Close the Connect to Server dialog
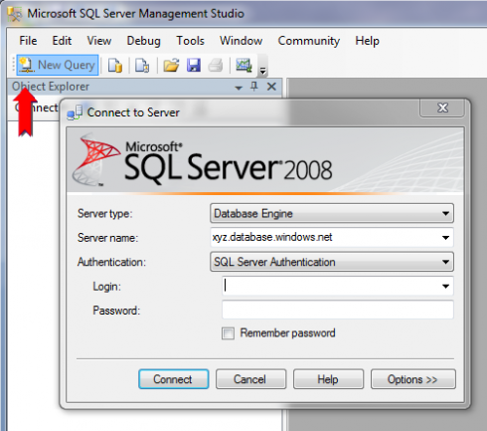 (x=442, y=108)
